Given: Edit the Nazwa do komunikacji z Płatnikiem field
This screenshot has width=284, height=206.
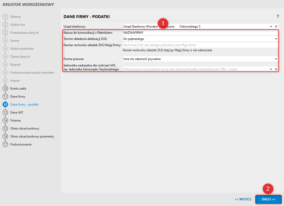Looking at the screenshot, I should click(200, 33).
